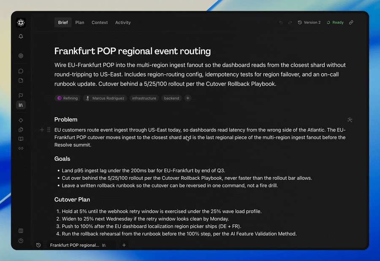Click the Marcus Rodriguez assignee chip
Screen dimensions: 380x261
[105, 98]
